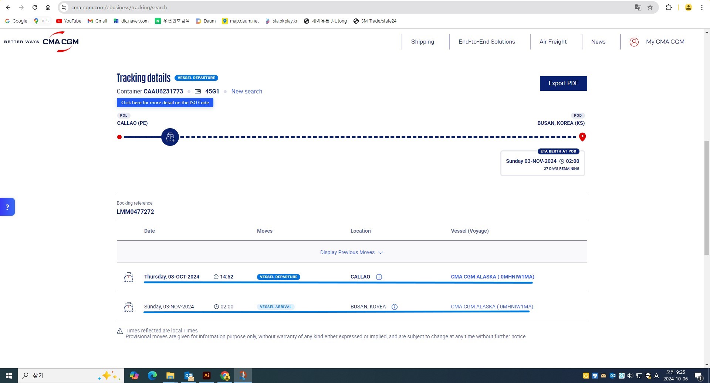Expand Display Previous Moves
Screen dimensions: 710x383
tap(352, 252)
